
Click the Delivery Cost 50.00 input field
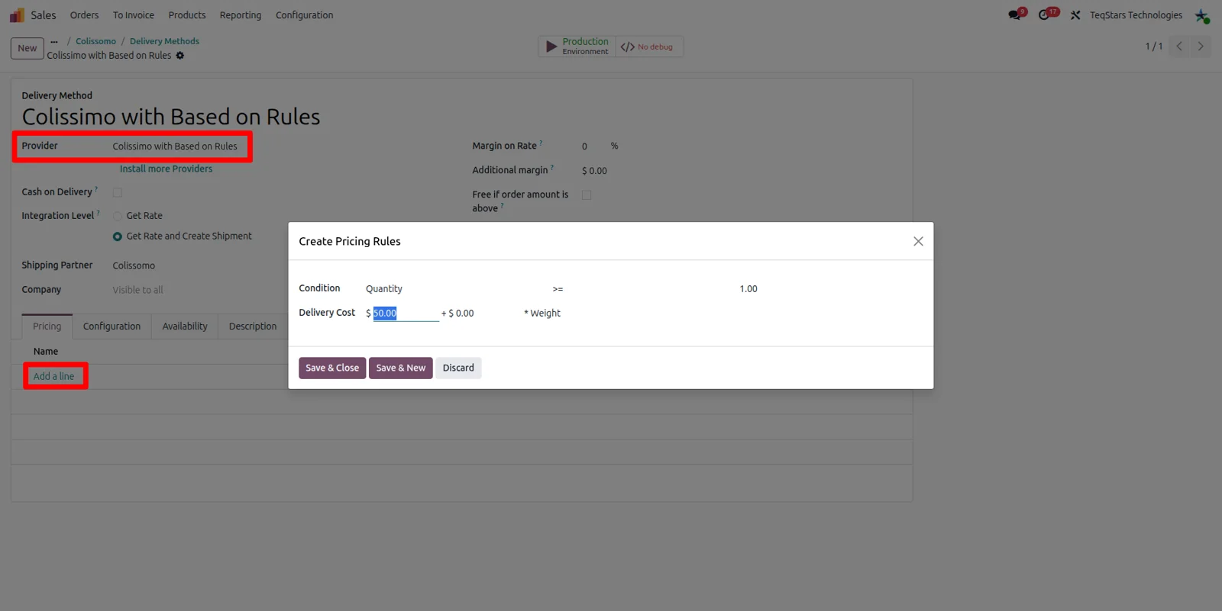click(x=406, y=314)
